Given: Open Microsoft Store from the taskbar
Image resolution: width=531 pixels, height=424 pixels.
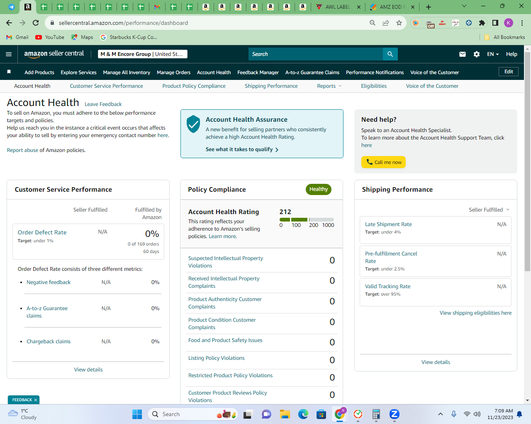Looking at the screenshot, I should coord(322,414).
